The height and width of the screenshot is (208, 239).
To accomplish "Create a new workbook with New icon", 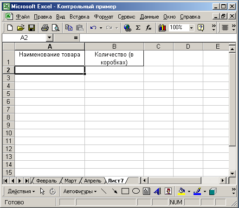I will coord(10,28).
